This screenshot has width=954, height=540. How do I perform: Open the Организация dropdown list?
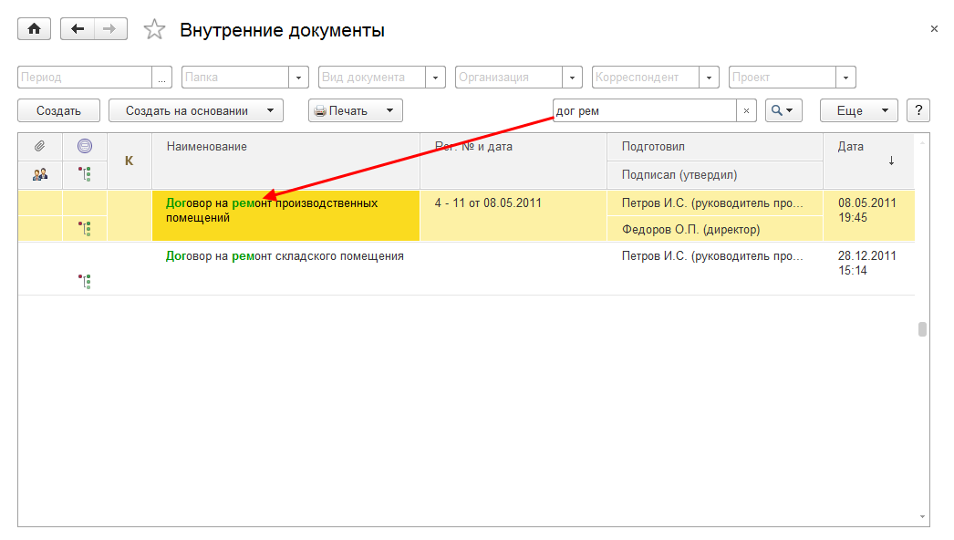[573, 78]
